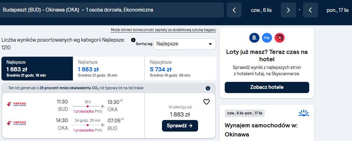This screenshot has height=141, width=352.
Task: Switch to the Najtańsze tab
Action: coord(109,69)
